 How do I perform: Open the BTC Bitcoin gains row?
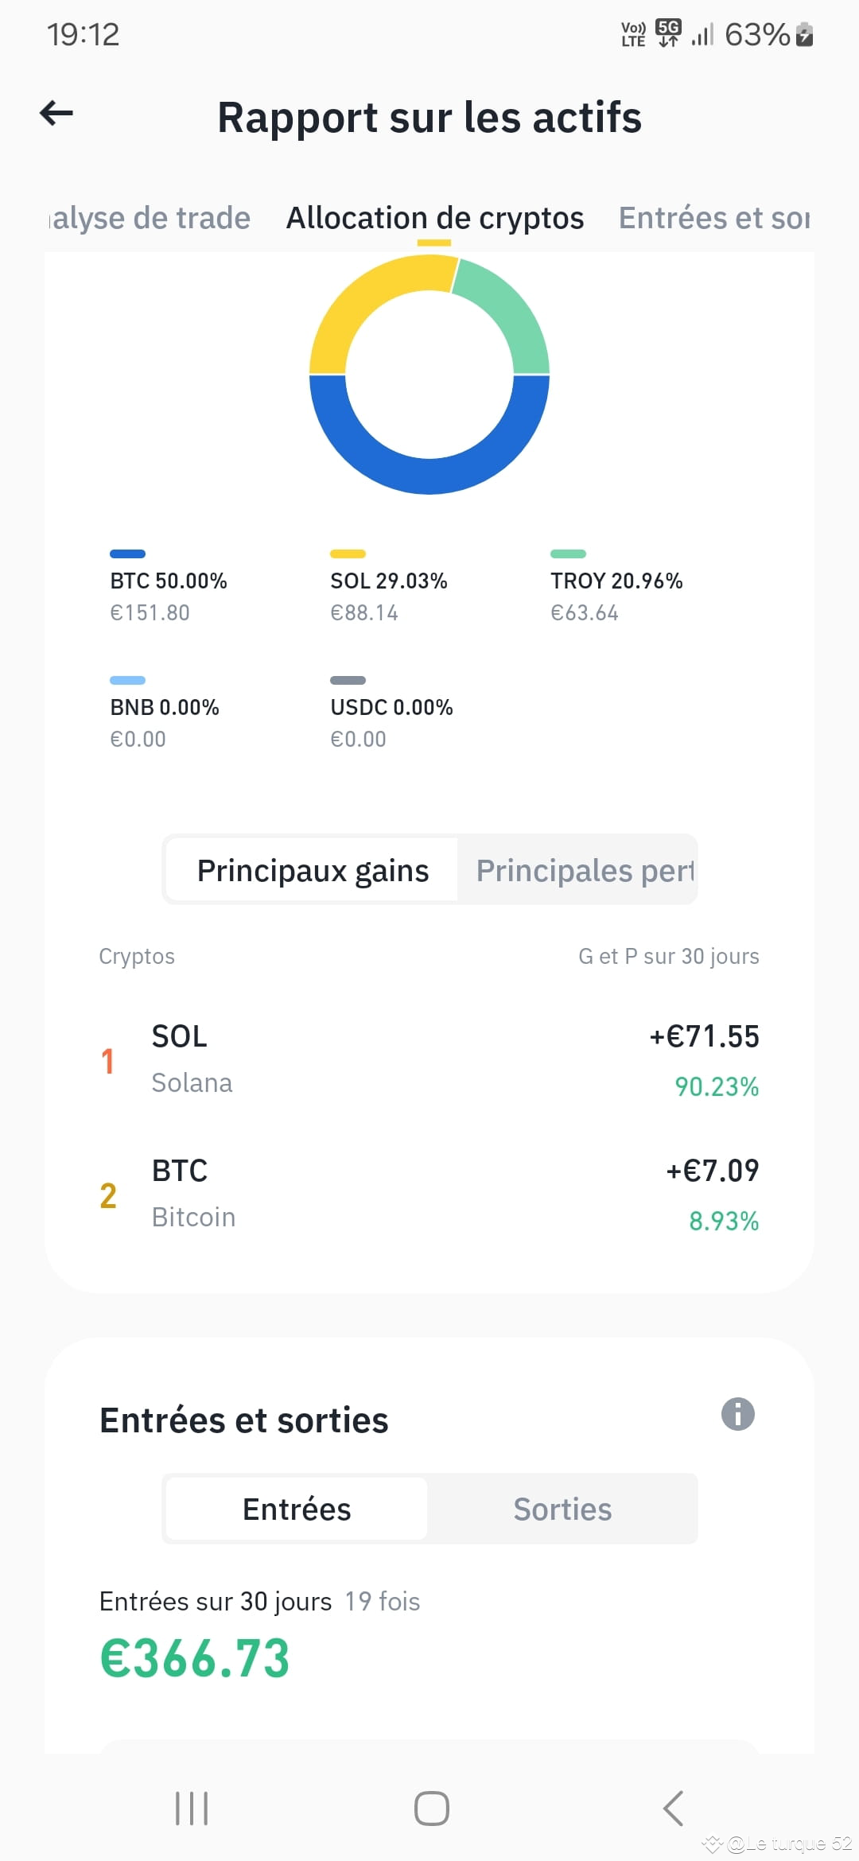click(x=429, y=1195)
